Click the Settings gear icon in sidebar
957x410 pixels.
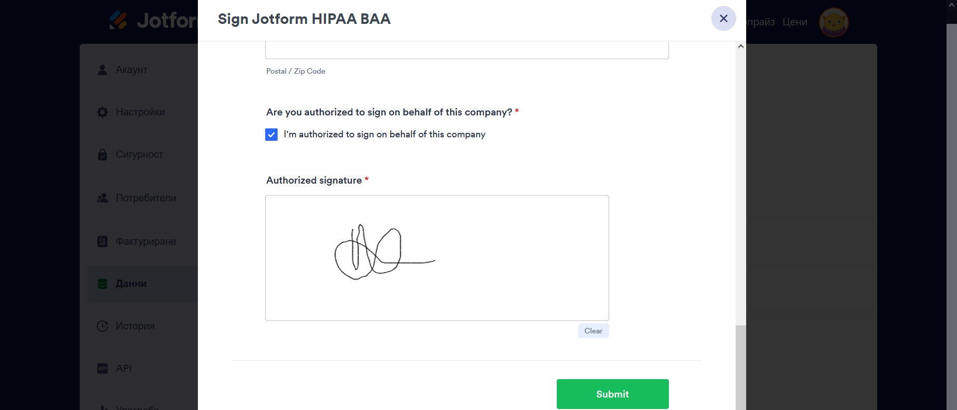point(102,112)
